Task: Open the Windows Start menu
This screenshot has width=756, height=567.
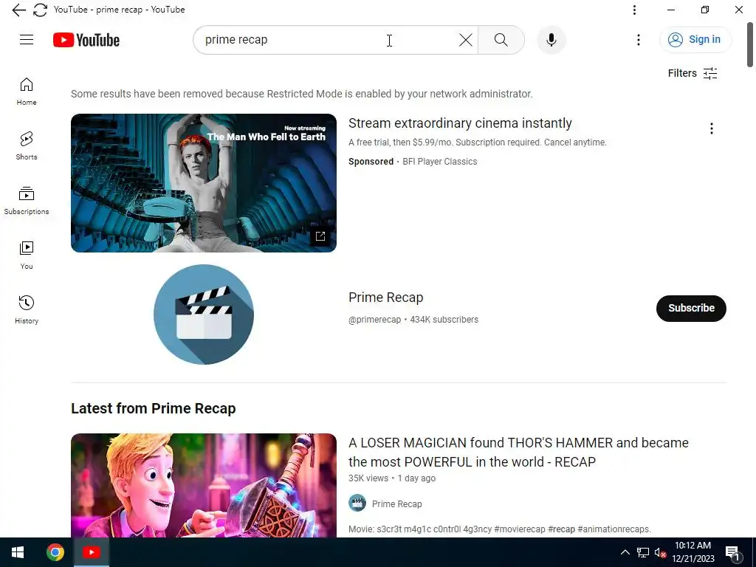Action: (x=18, y=552)
